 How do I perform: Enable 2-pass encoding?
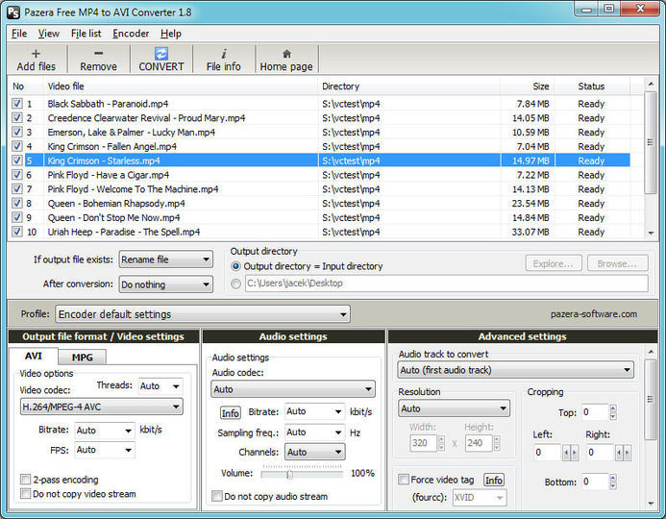tap(26, 480)
